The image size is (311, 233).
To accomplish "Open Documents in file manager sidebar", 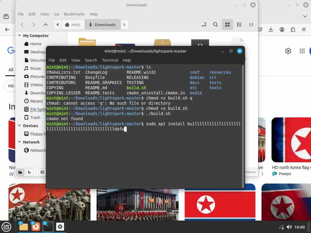I will tap(35, 60).
